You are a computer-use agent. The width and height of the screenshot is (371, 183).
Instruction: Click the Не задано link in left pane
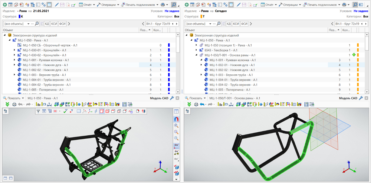[172, 11]
